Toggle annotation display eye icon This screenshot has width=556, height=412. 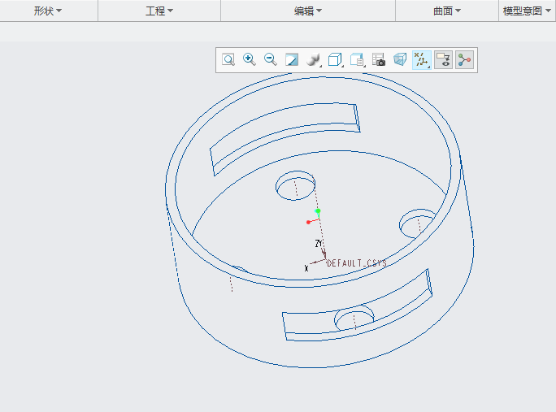click(x=443, y=60)
